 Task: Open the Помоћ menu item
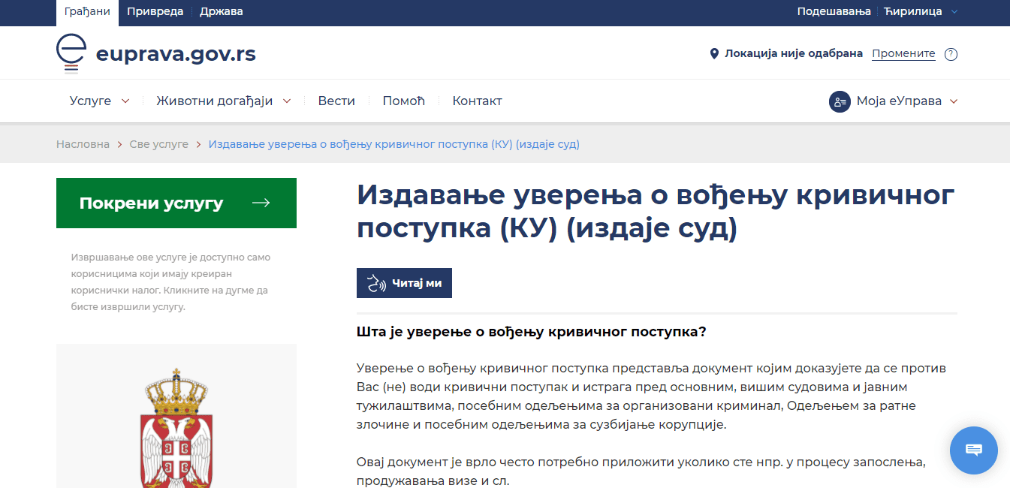(x=403, y=101)
